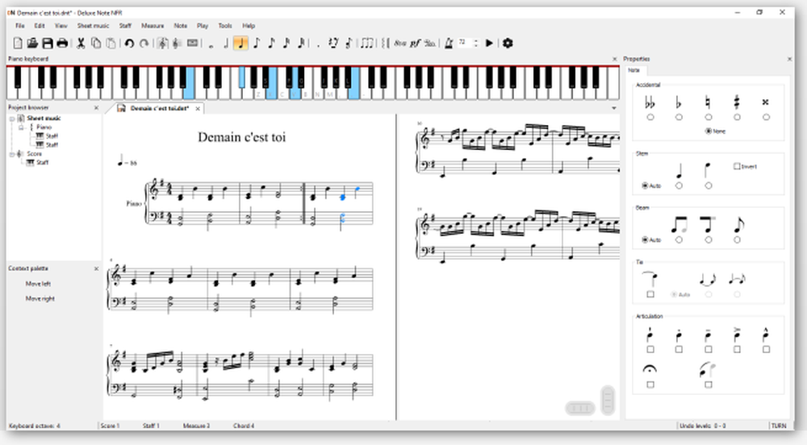
Task: Toggle the metronome icon
Action: point(448,44)
